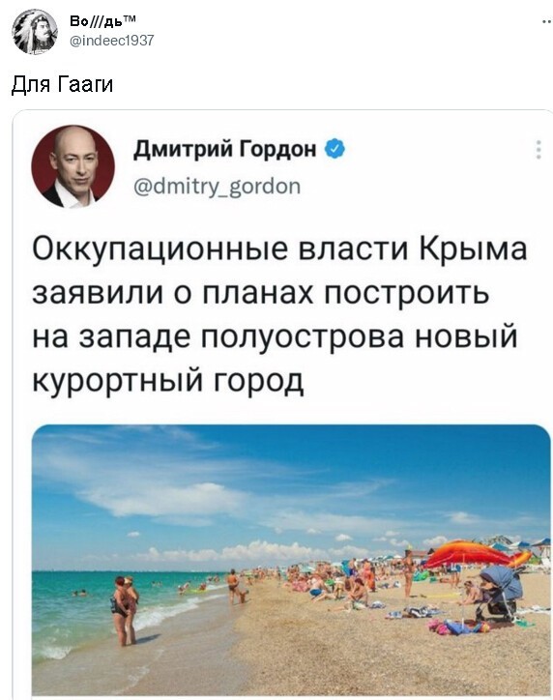This screenshot has width=553, height=700.
Task: Click the 'Для Гааги' tweet text
Action: tap(62, 84)
